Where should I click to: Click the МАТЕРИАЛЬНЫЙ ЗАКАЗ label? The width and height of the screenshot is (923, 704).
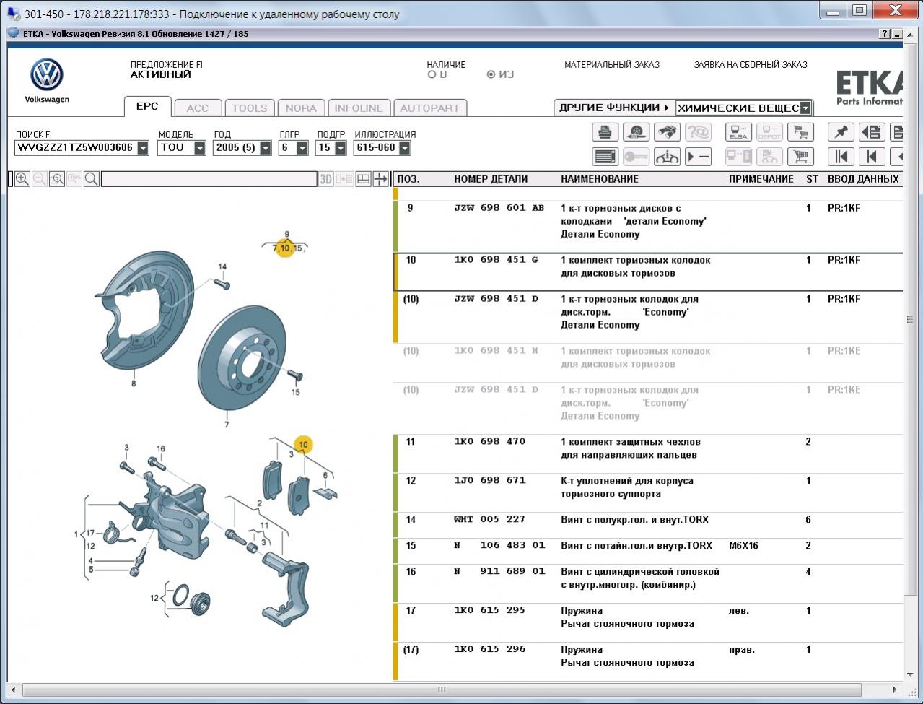click(x=612, y=65)
